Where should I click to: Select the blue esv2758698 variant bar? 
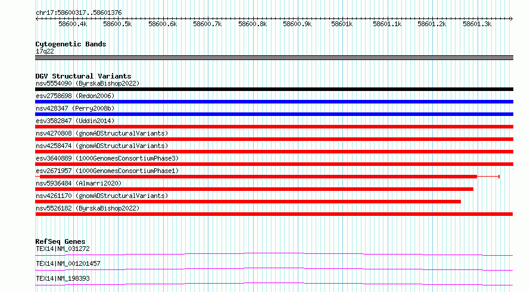click(274, 102)
